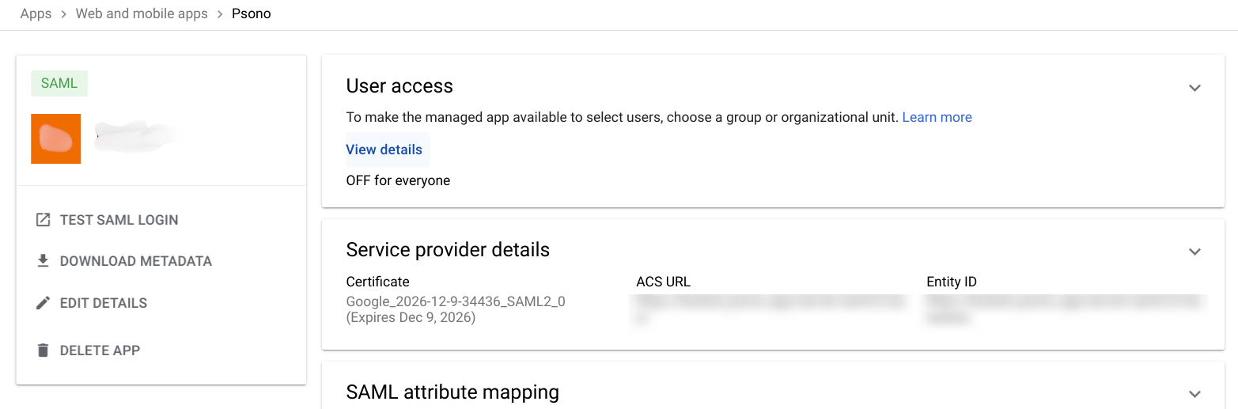1238x409 pixels.
Task: Click the orange Psono app logo
Action: (56, 139)
